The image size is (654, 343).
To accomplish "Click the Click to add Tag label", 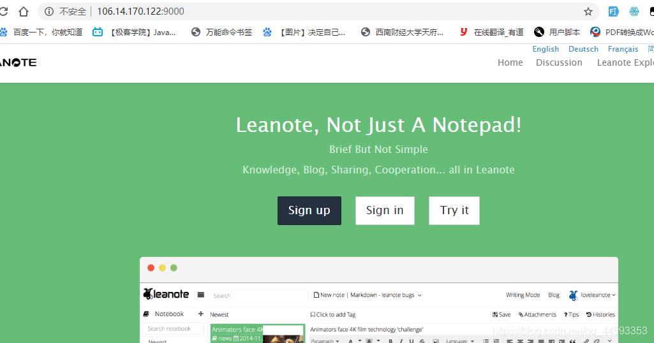I will (x=333, y=315).
